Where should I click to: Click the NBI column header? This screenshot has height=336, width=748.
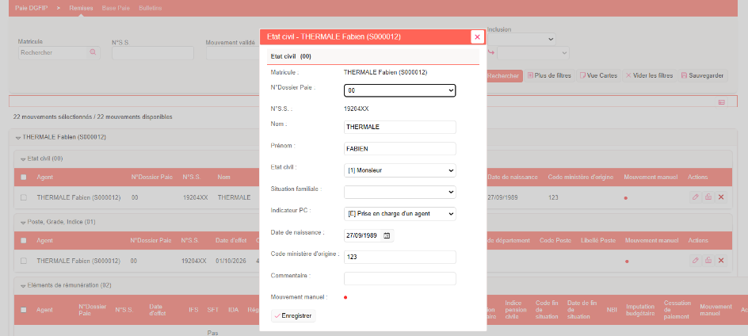pyautogui.click(x=612, y=310)
